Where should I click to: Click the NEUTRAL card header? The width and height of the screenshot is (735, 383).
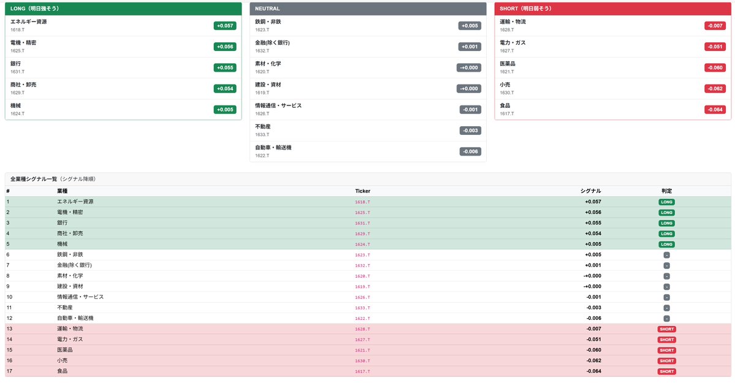click(x=368, y=9)
